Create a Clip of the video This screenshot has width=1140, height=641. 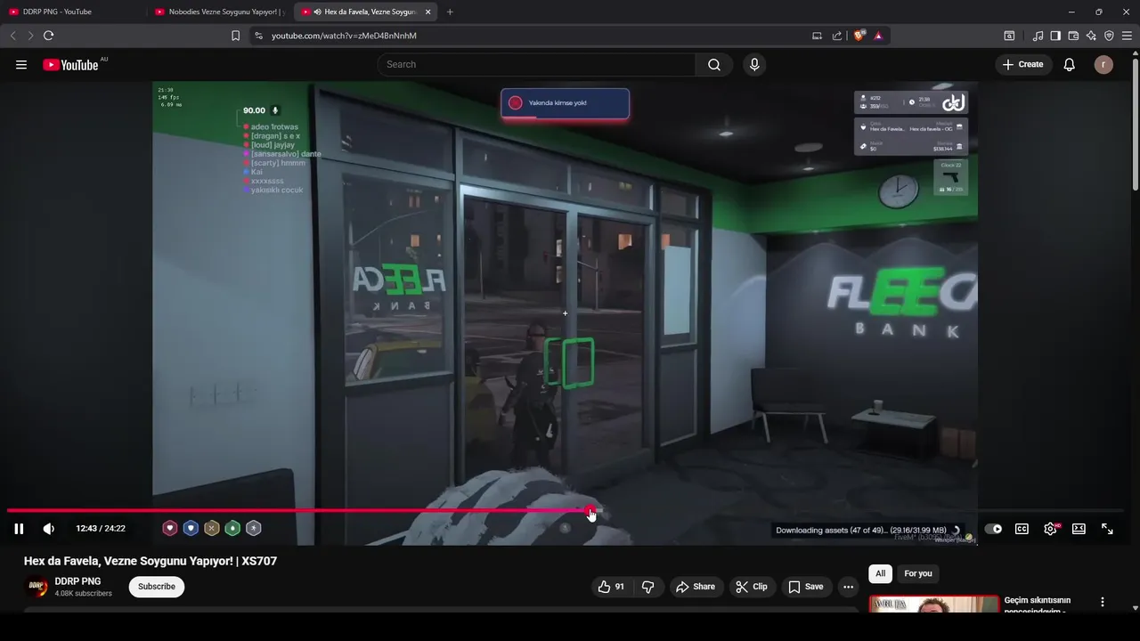point(751,587)
